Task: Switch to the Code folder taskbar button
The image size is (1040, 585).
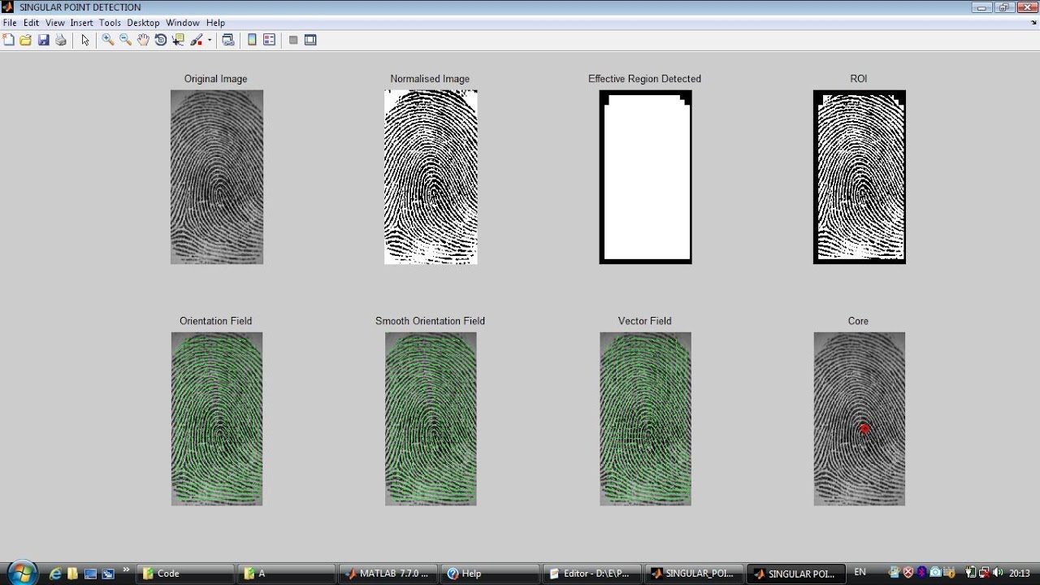Action: point(184,574)
